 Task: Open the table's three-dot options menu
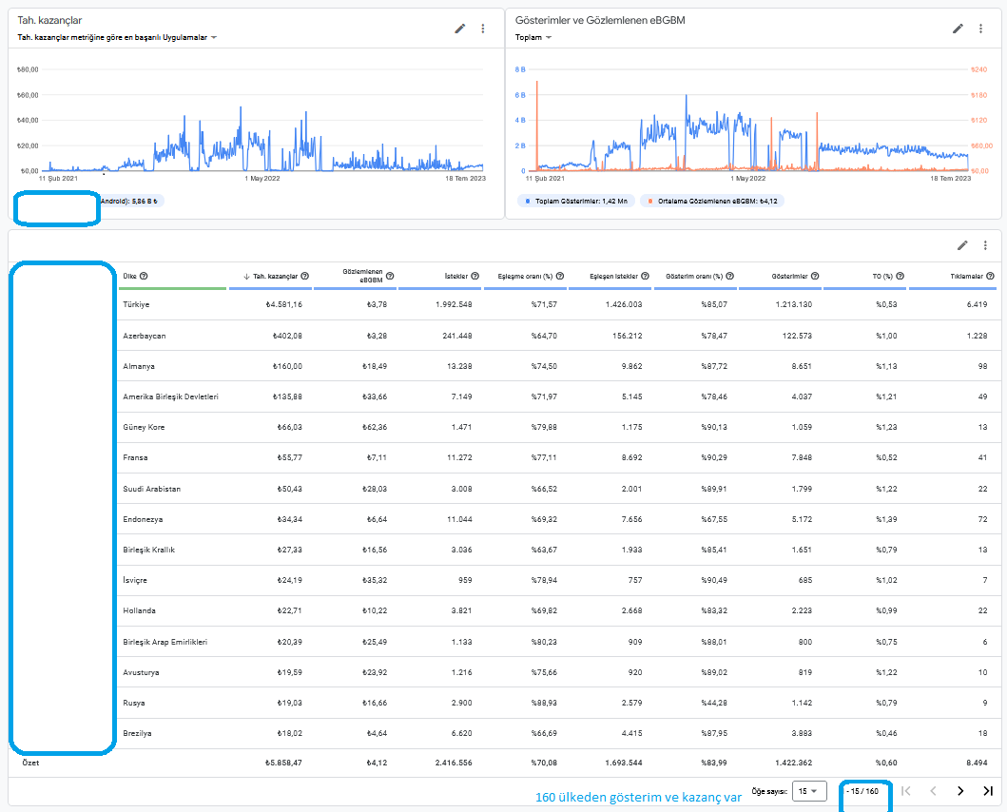[985, 245]
